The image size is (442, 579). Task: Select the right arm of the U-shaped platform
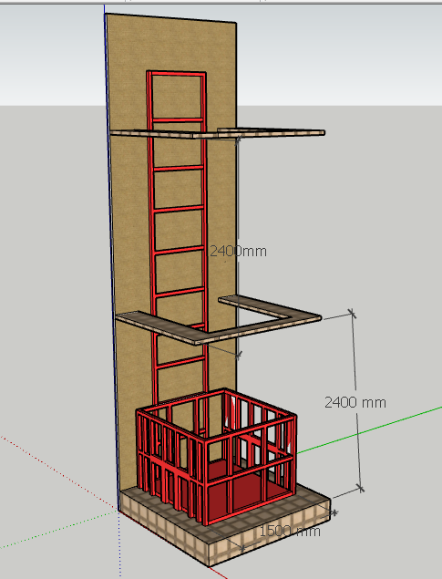click(270, 306)
